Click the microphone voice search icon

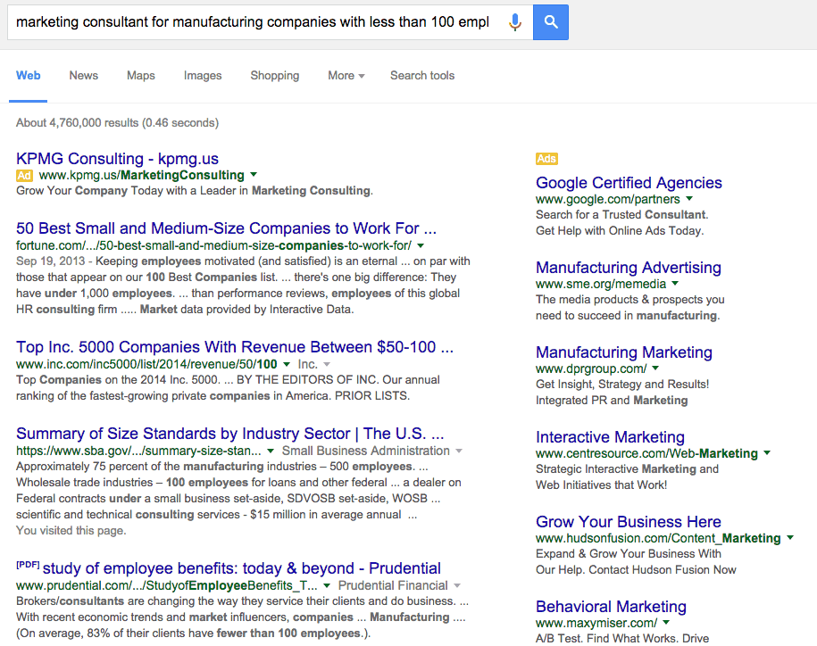pyautogui.click(x=515, y=22)
